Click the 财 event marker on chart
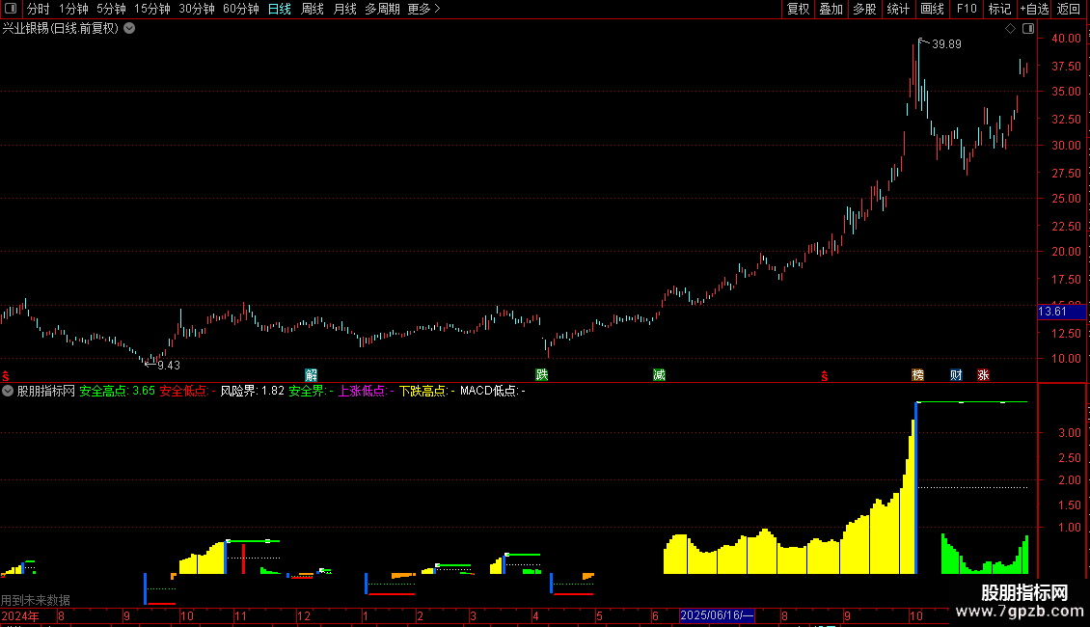This screenshot has width=1090, height=627. [x=956, y=374]
